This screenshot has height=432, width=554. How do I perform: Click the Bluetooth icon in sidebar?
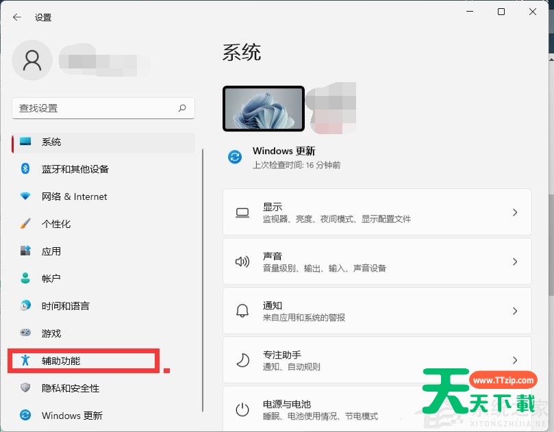[x=25, y=168]
